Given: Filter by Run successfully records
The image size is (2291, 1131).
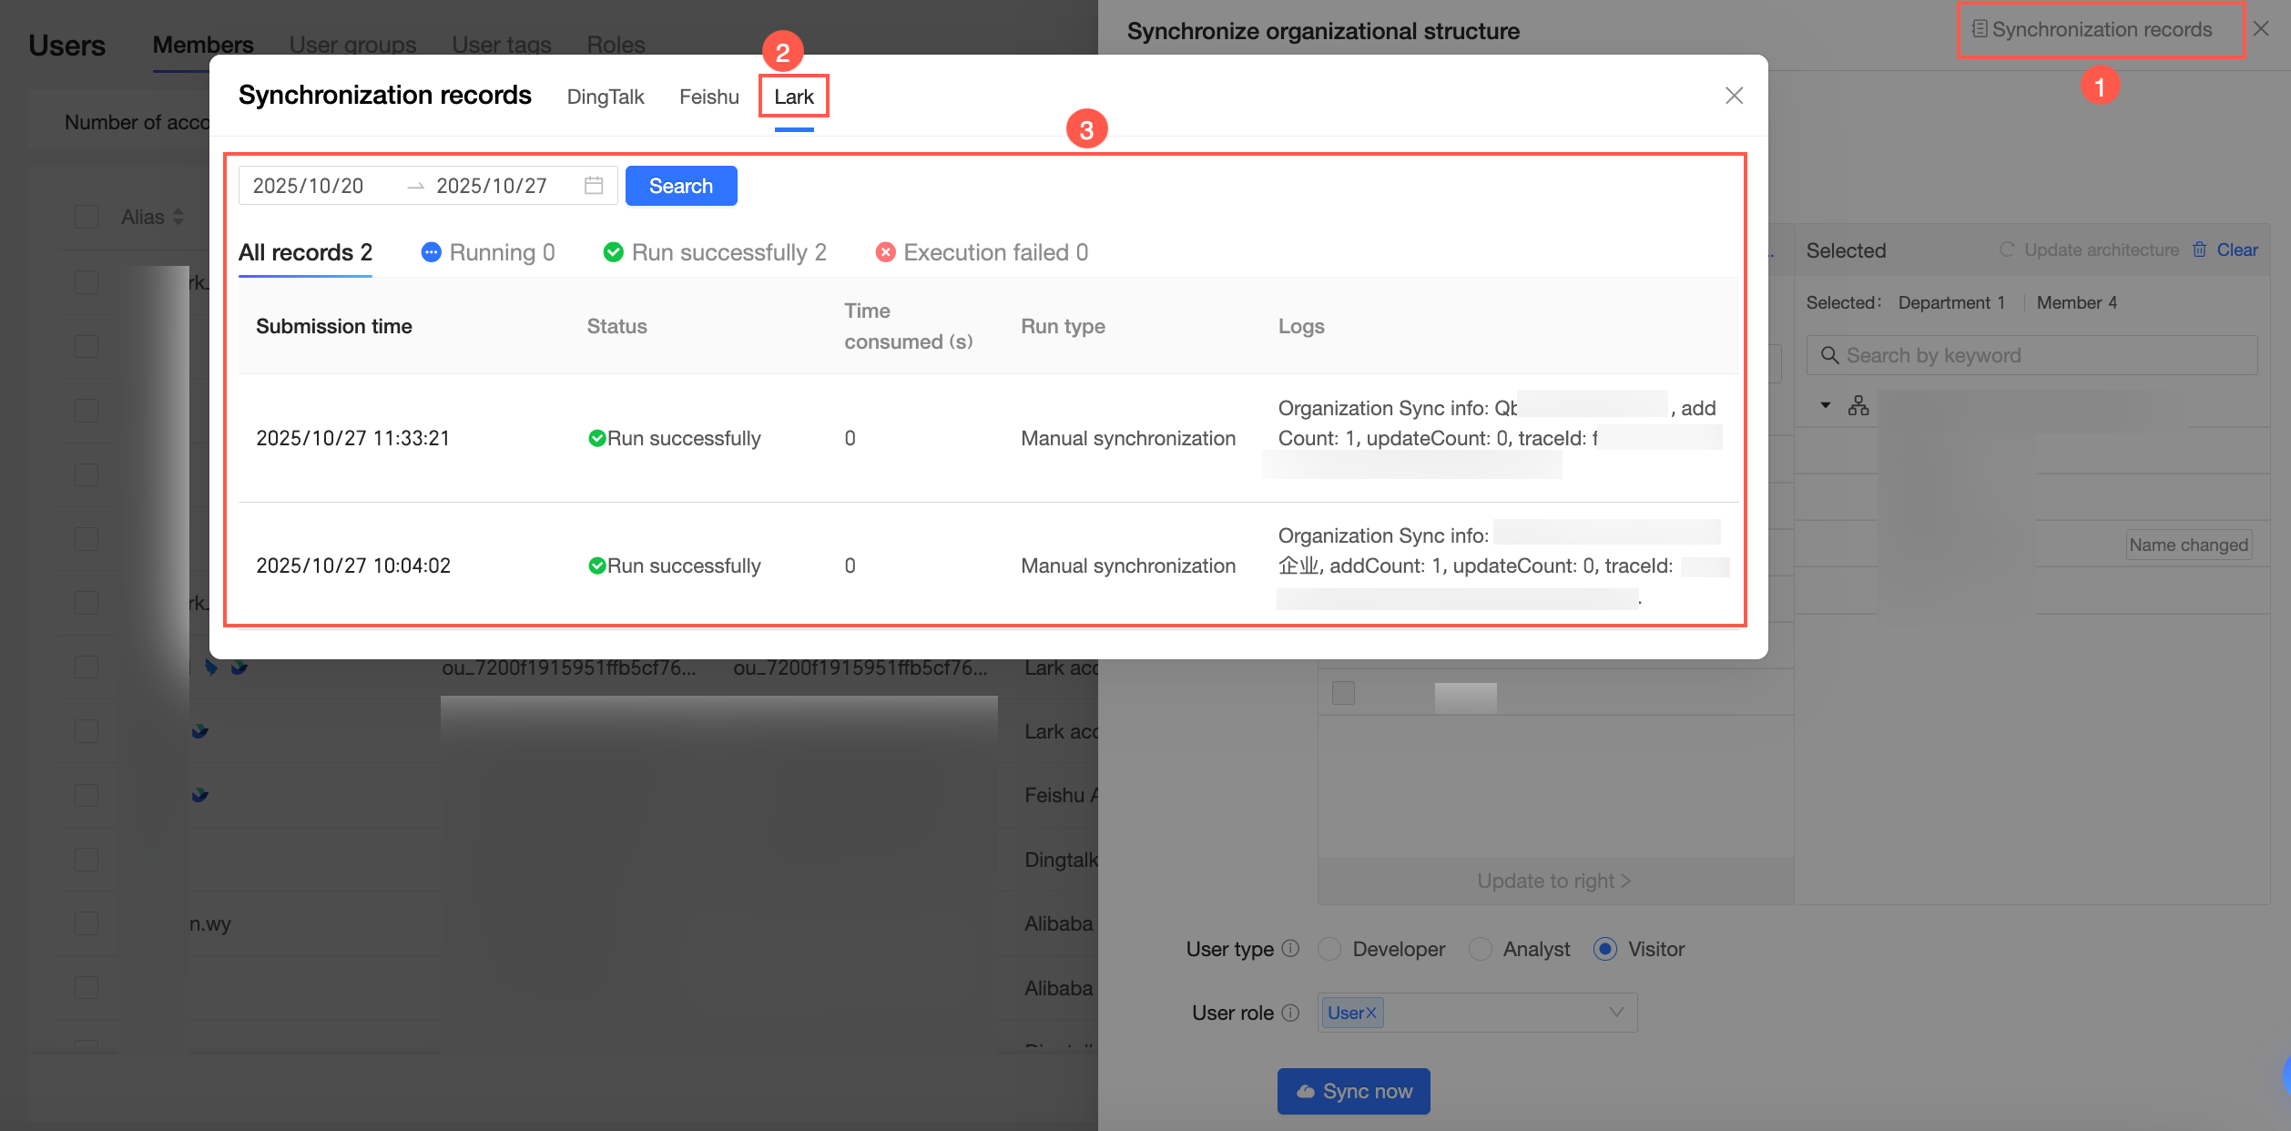Looking at the screenshot, I should tap(715, 252).
